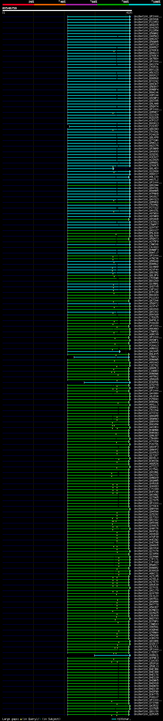163x721 pixels.
Task: Open hit UniRef100_Q56WH2
Action: (146, 33)
